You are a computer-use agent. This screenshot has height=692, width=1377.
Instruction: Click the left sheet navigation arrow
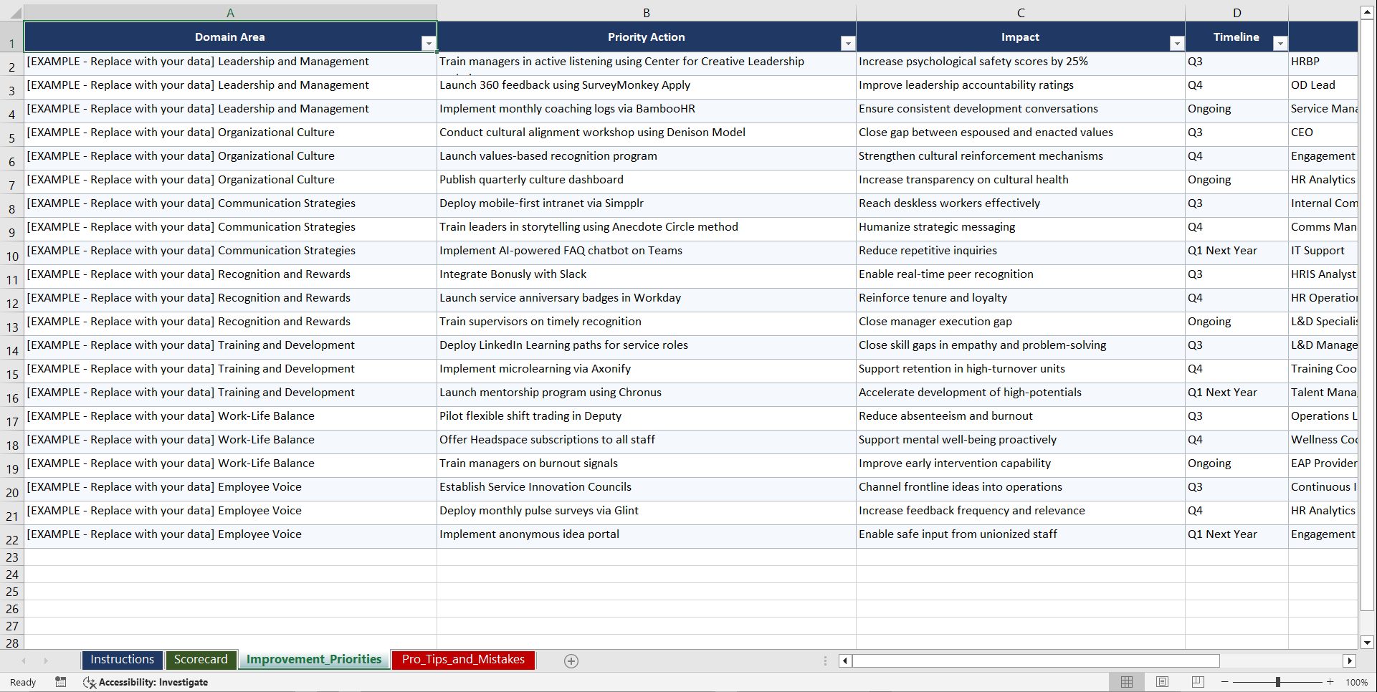24,660
